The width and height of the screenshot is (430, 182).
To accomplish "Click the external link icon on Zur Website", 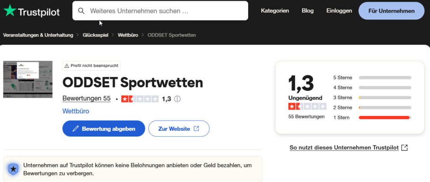I will [x=196, y=129].
